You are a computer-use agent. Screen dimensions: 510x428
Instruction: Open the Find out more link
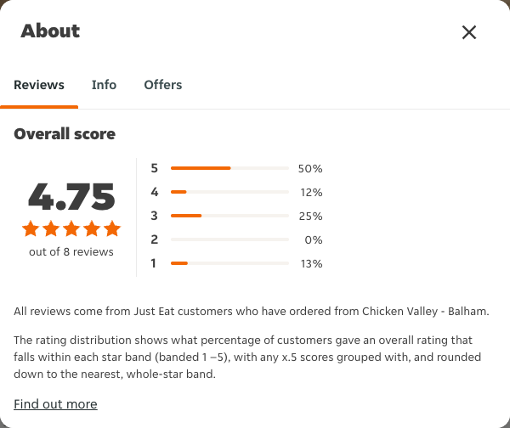[55, 404]
